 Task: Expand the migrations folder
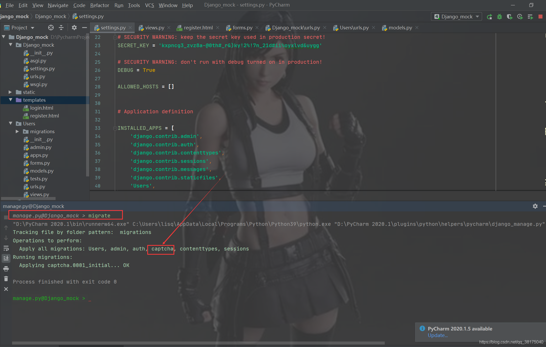[17, 131]
